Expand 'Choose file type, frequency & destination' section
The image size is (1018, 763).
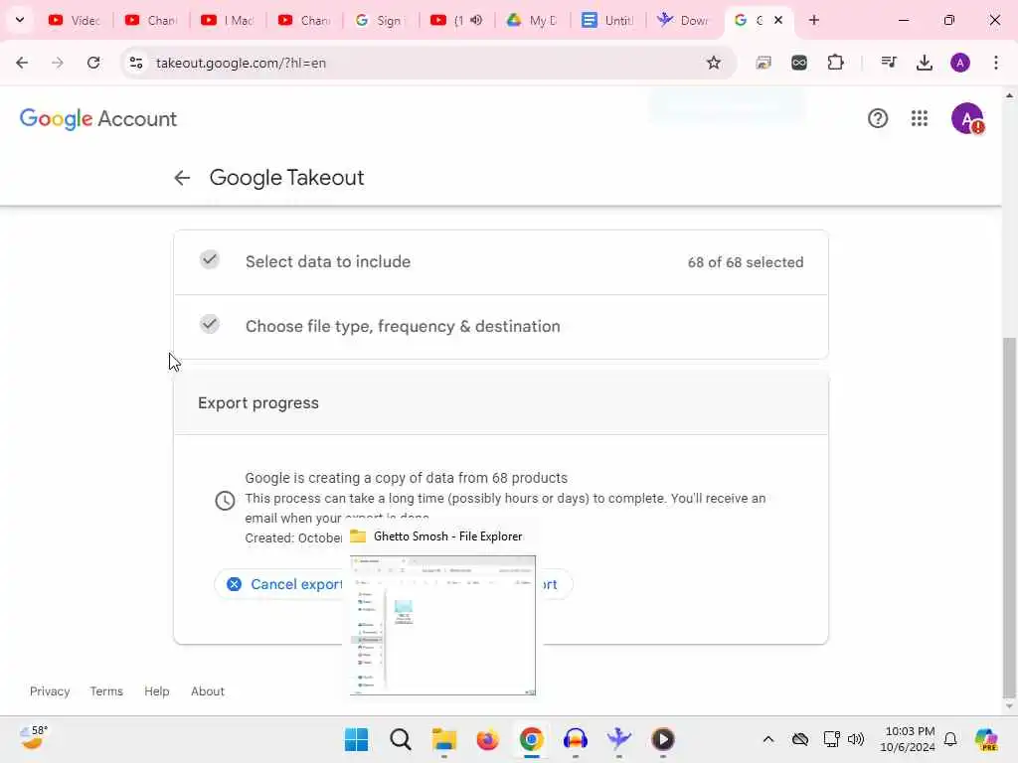[501, 326]
